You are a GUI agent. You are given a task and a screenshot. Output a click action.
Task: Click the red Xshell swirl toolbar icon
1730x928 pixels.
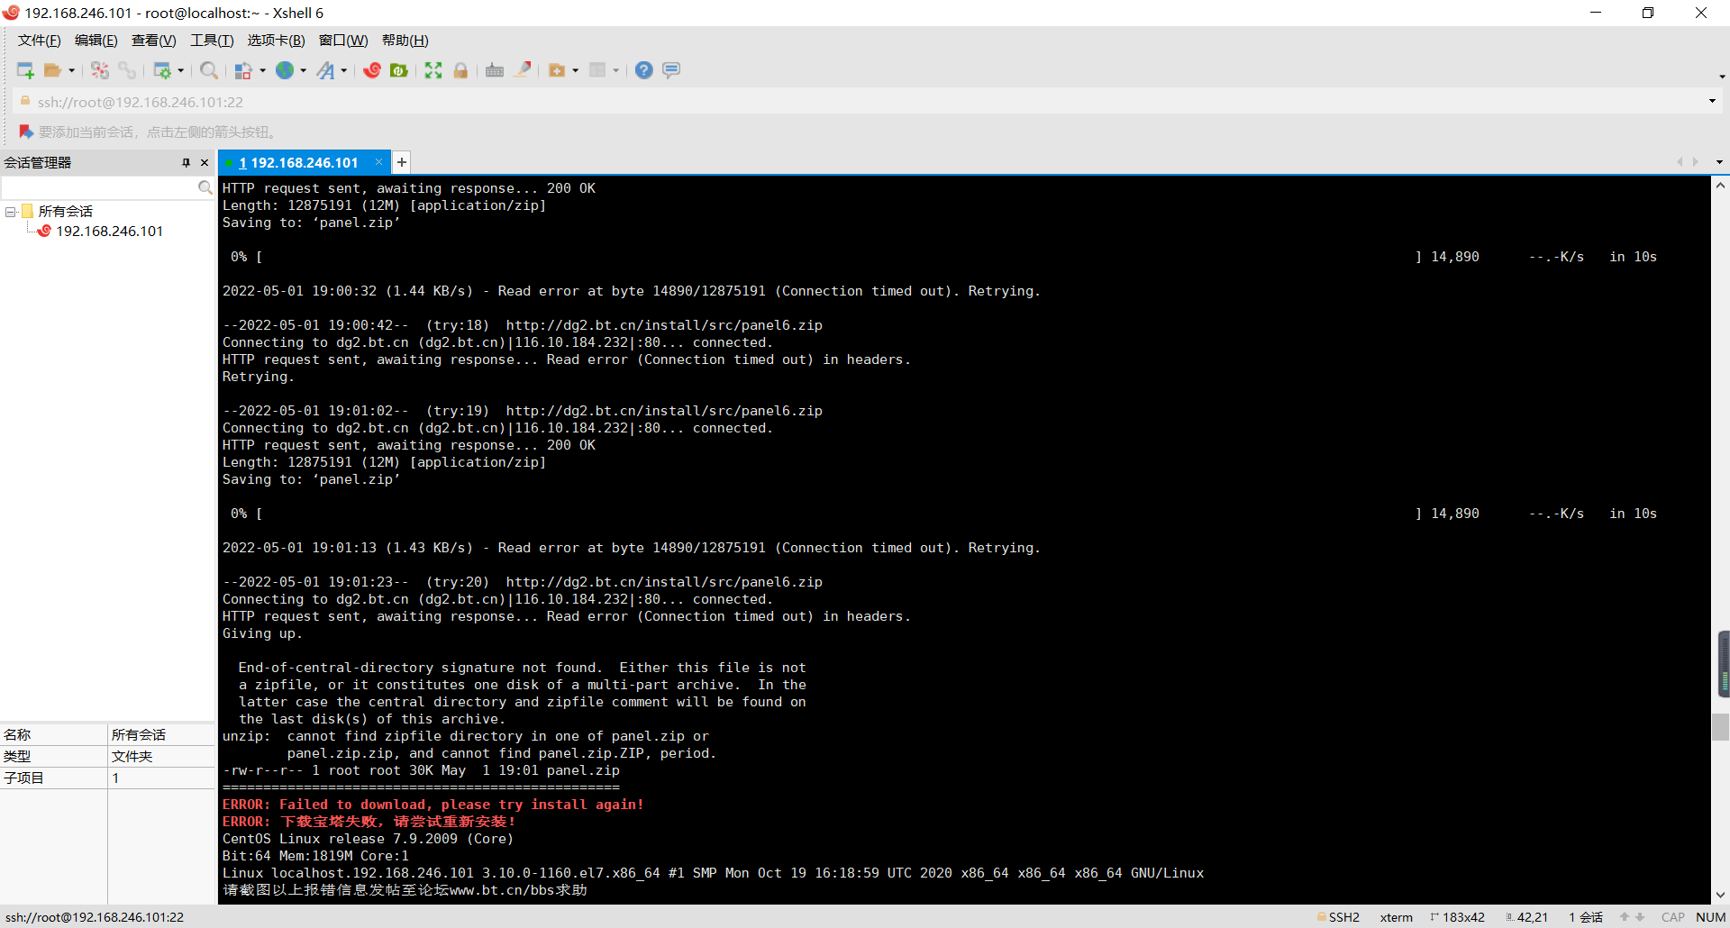[x=372, y=70]
